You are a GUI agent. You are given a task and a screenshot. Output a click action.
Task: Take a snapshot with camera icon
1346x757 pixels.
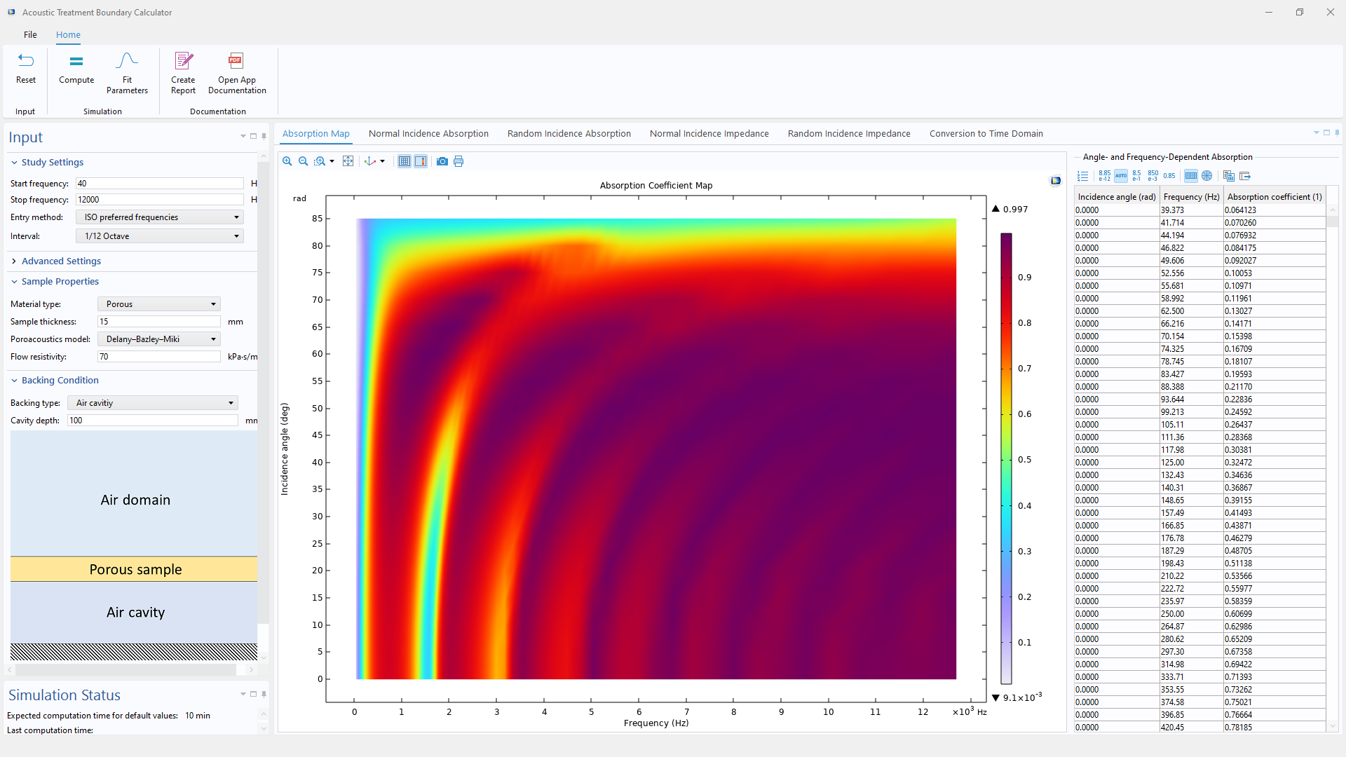[x=442, y=161]
